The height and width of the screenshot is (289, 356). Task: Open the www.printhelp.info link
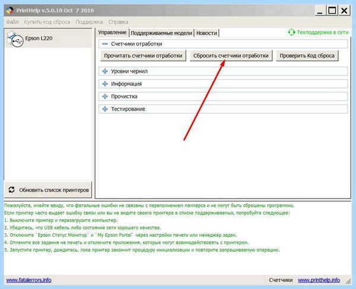tap(319, 280)
